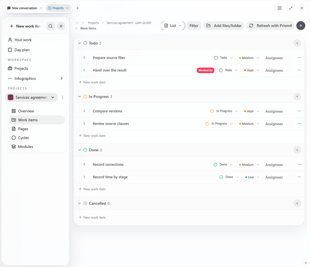Set Assignees for Compare versions
The height and width of the screenshot is (267, 310).
click(274, 111)
